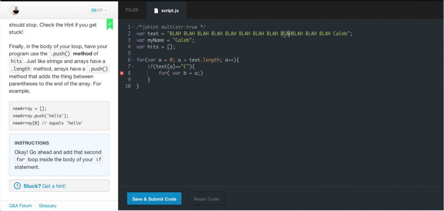
Task: Click the script.js document icon
Action: point(156,10)
